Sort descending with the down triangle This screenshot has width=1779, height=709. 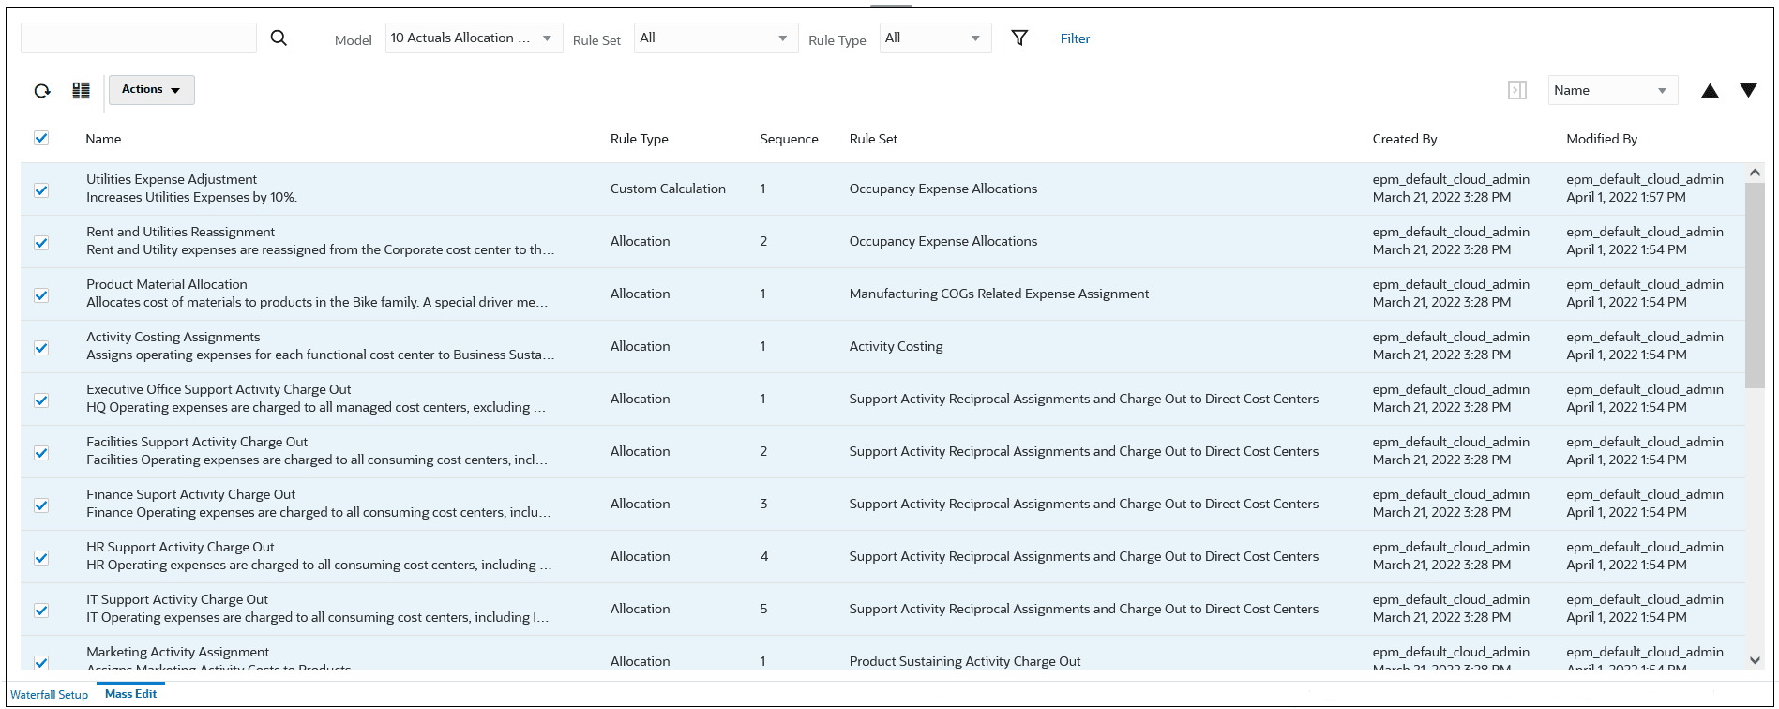pyautogui.click(x=1748, y=90)
